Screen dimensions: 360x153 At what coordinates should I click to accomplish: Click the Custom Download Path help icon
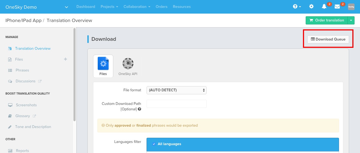(139, 109)
